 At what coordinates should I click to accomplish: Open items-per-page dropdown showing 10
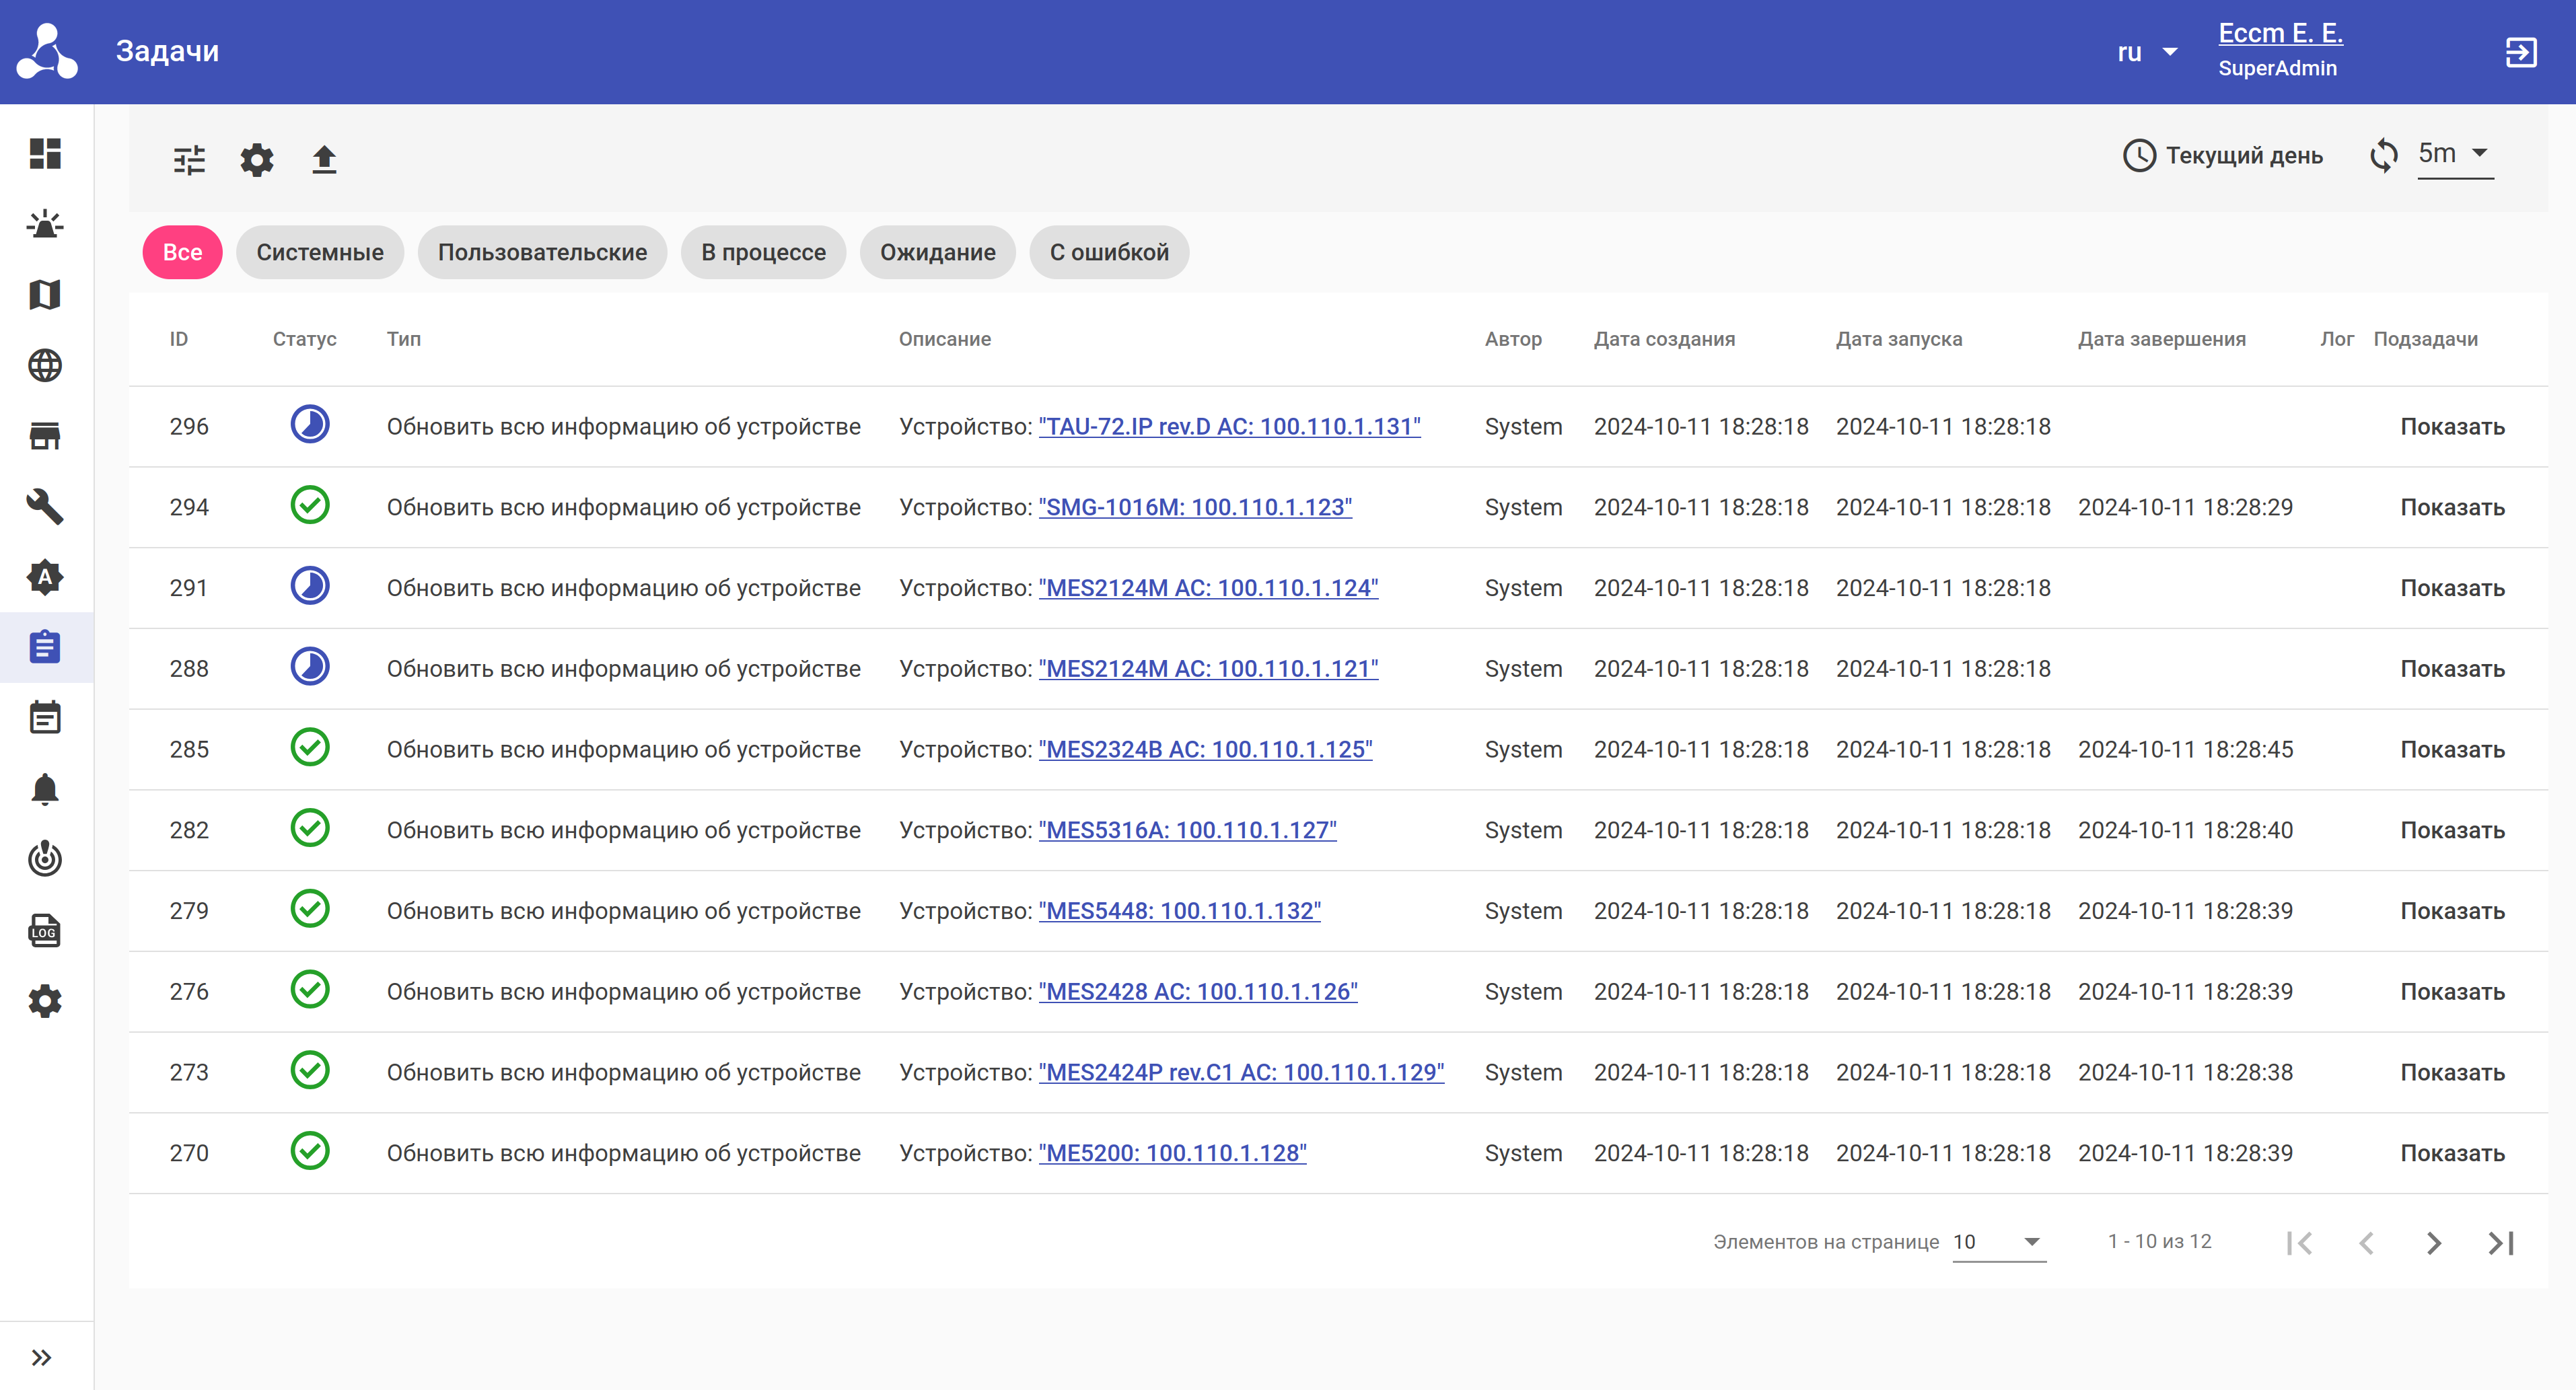pyautogui.click(x=1998, y=1242)
